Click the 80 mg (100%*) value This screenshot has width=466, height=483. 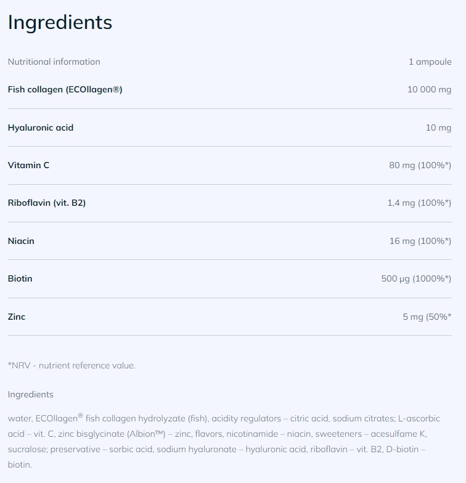pyautogui.click(x=420, y=165)
